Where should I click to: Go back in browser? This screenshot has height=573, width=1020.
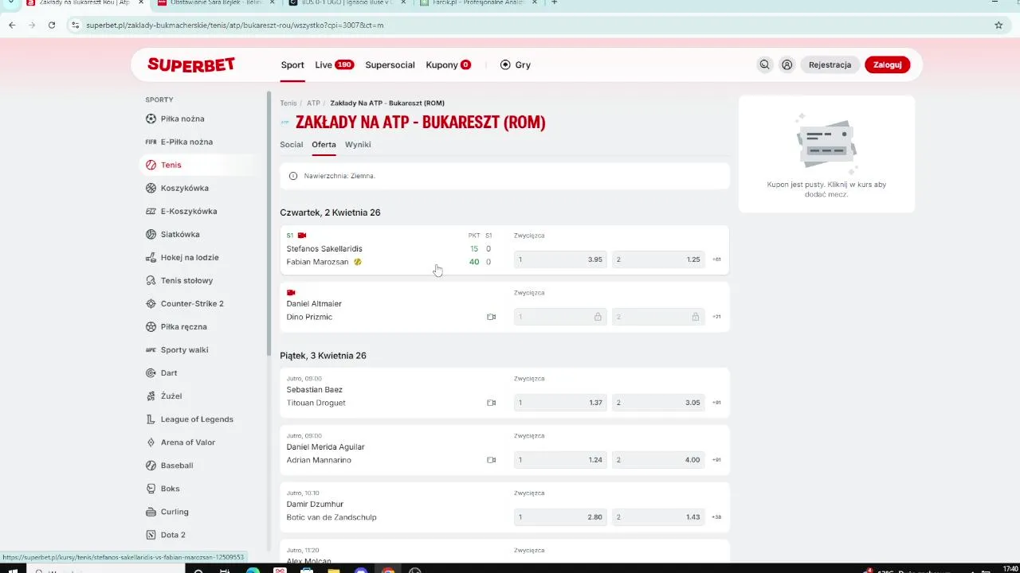coord(12,25)
